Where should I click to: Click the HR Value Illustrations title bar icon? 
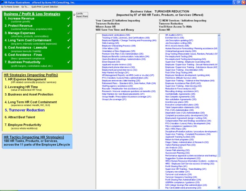tap(2, 2)
